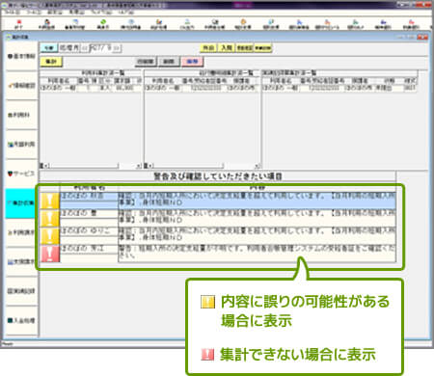Image resolution: width=434 pixels, height=376 pixels.
Task: Click the first menu in the menu bar
Action: pyautogui.click(x=13, y=13)
